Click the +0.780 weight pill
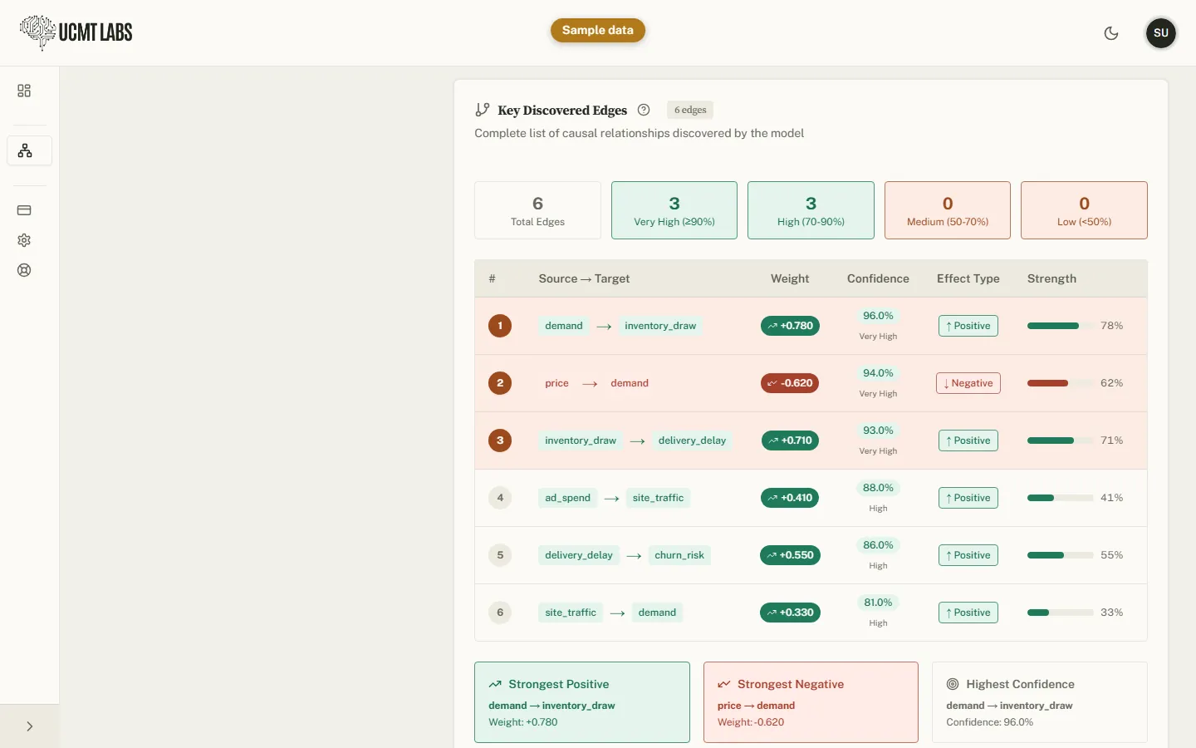1196x748 pixels. click(790, 326)
